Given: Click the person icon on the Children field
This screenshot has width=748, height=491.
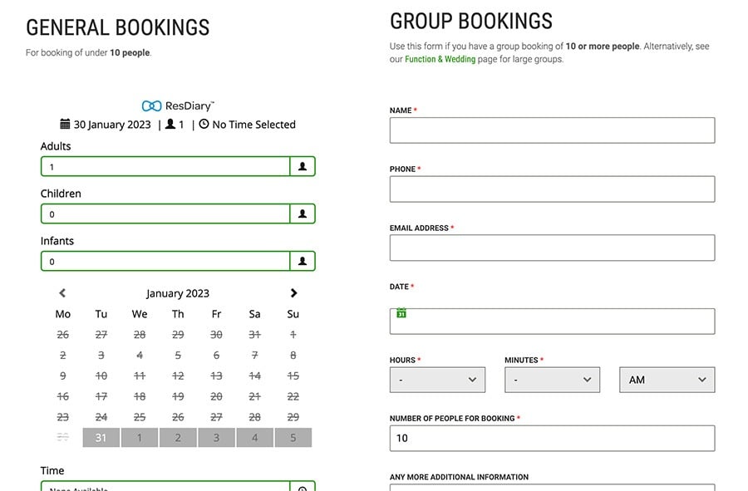Looking at the screenshot, I should click(x=303, y=213).
